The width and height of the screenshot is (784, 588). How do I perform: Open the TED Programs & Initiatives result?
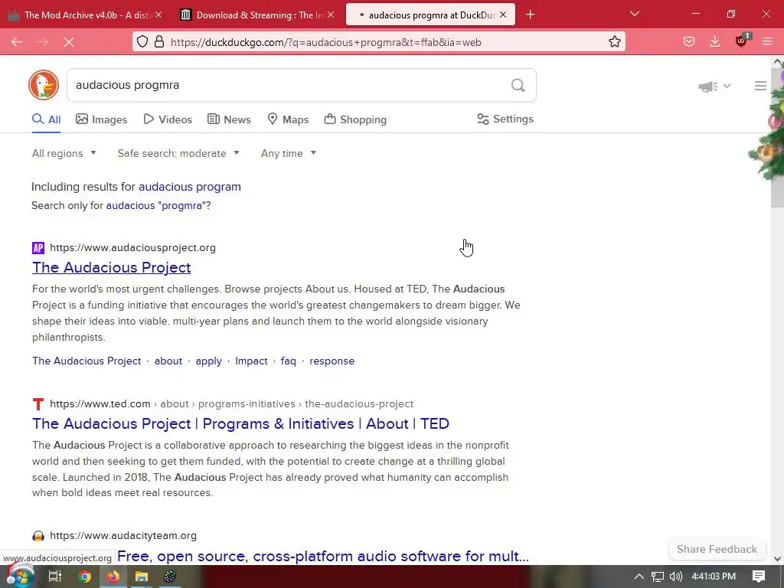240,424
